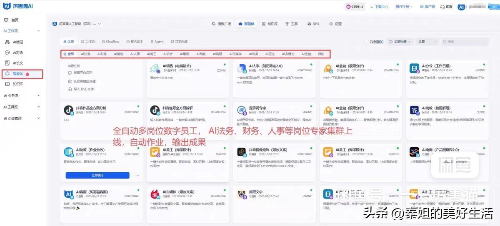Filter app types by 聊天助手
This screenshot has width=500, height=226.
[135, 42]
